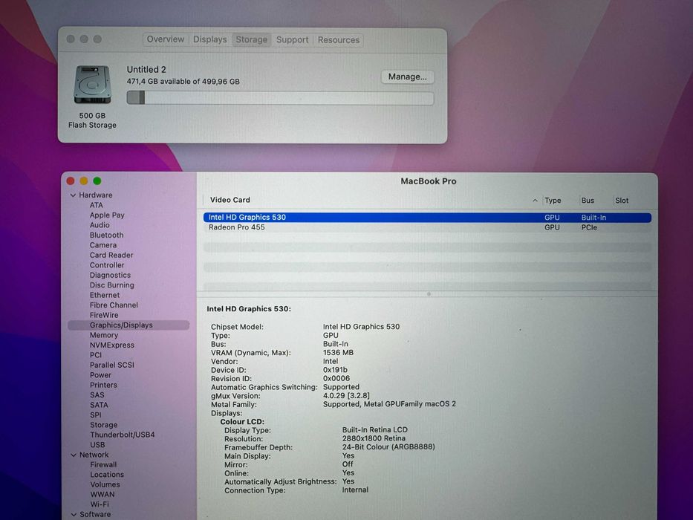Select Disc Burning in the sidebar

[112, 285]
